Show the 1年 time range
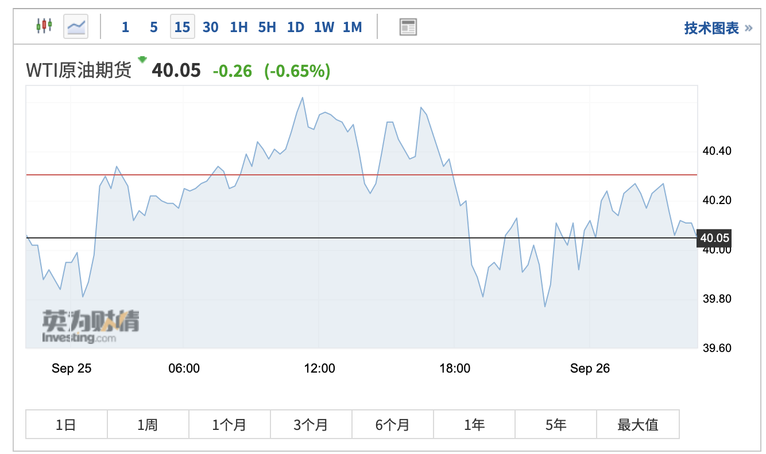This screenshot has height=454, width=766. [474, 425]
